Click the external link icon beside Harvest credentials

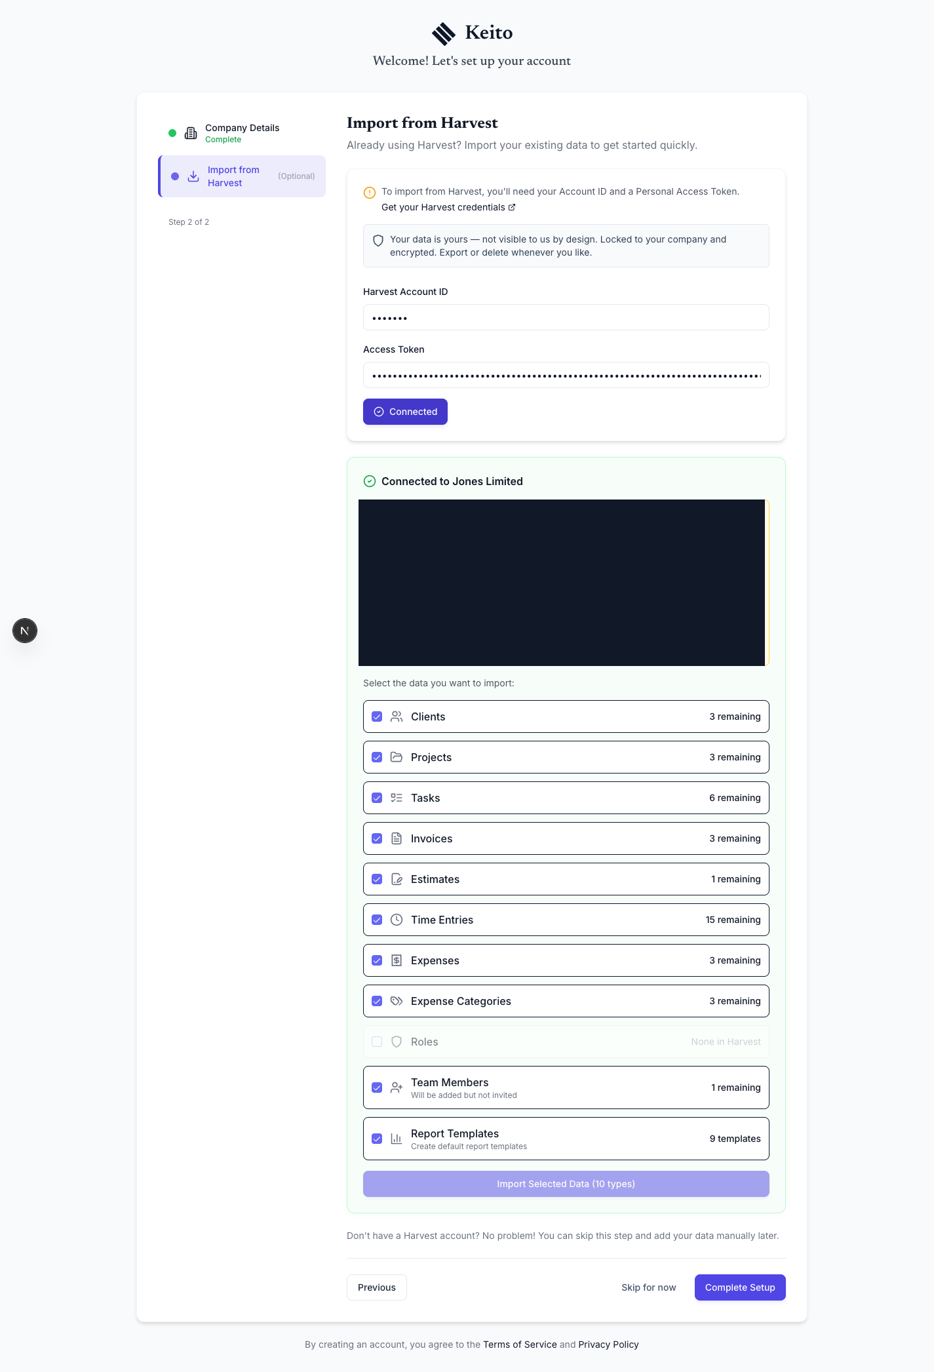(512, 207)
